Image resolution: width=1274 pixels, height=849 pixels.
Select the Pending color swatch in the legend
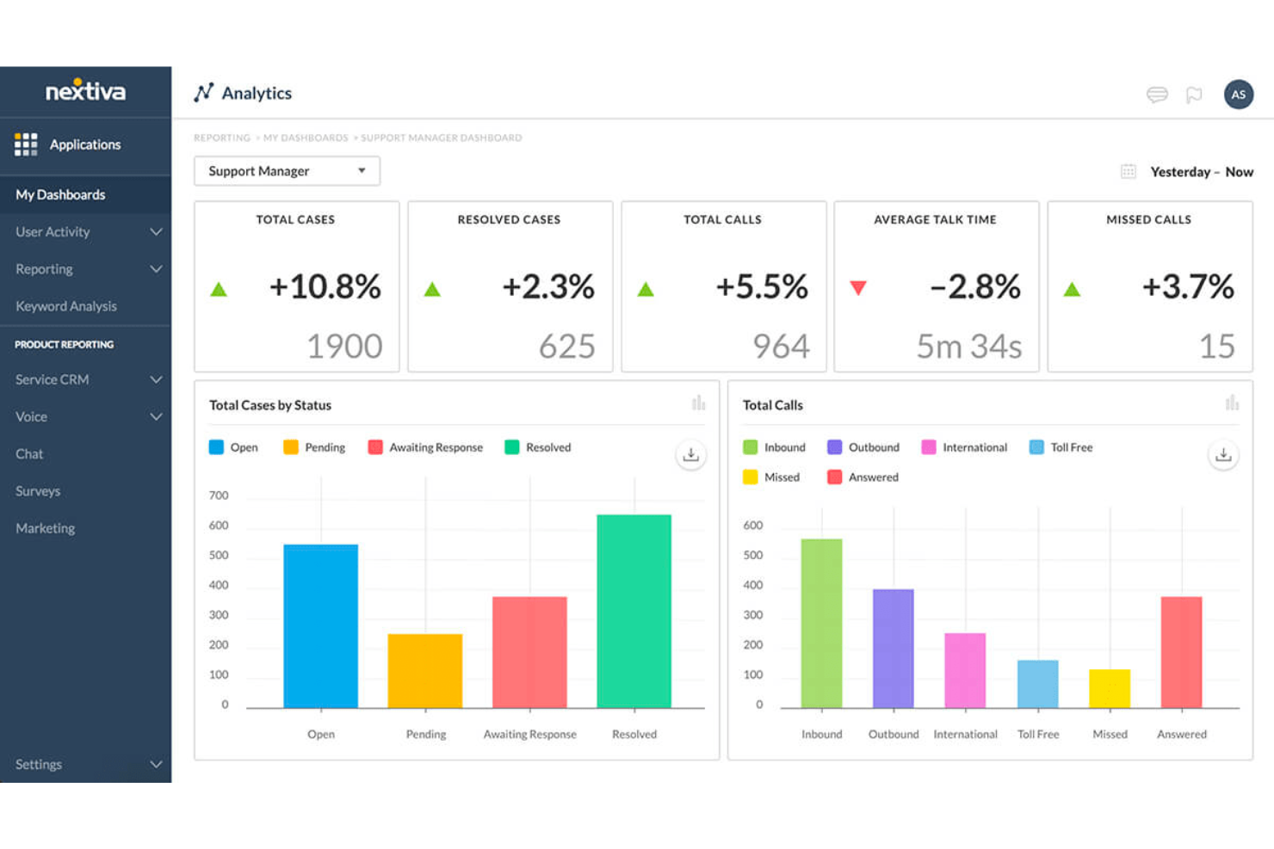pyautogui.click(x=290, y=447)
